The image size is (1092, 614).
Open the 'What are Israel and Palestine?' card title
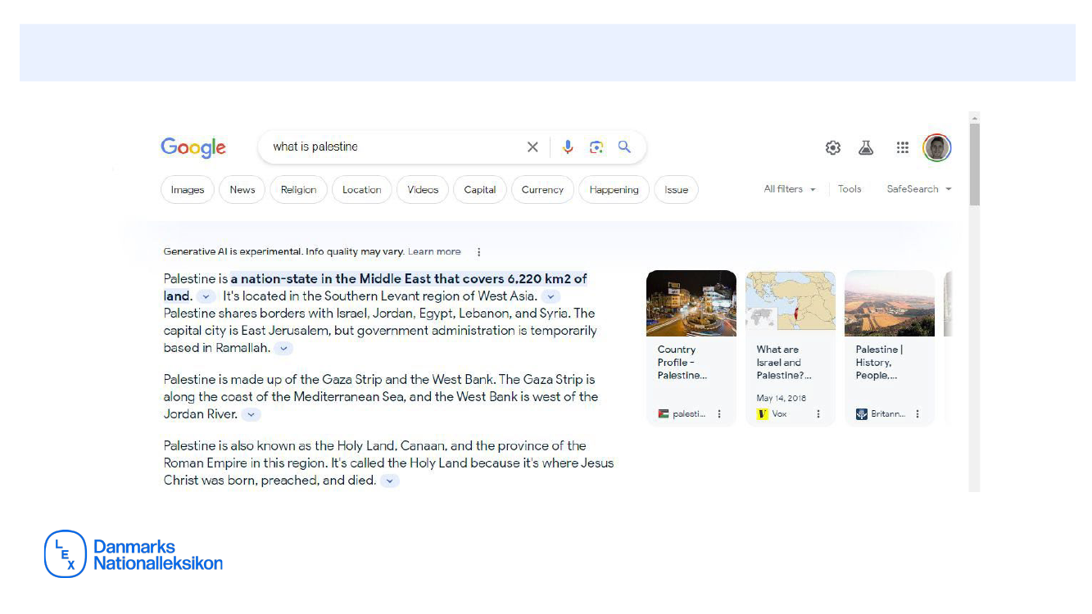pos(784,363)
